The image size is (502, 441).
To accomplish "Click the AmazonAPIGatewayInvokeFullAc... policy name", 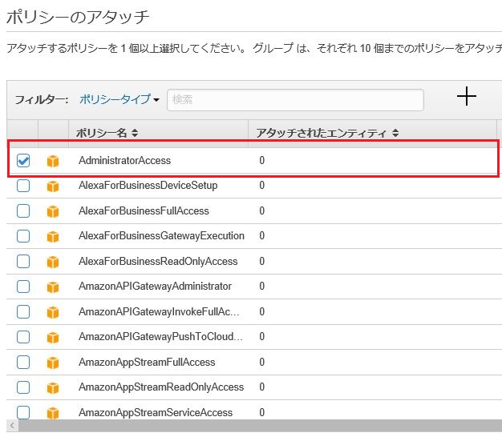I will coord(159,311).
